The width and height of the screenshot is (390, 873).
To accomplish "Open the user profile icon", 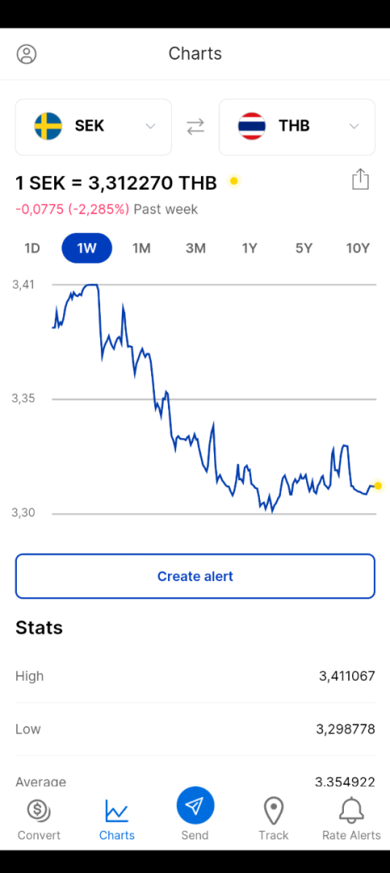I will tap(26, 54).
